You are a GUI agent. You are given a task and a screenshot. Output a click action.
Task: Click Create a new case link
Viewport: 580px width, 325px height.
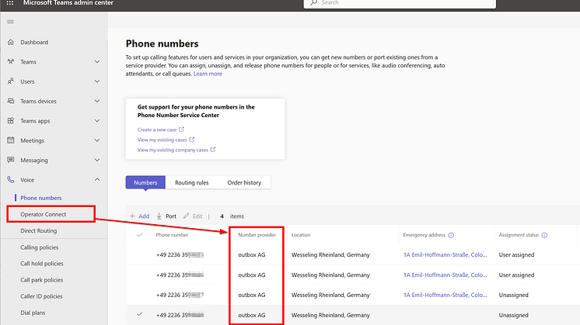tap(157, 130)
